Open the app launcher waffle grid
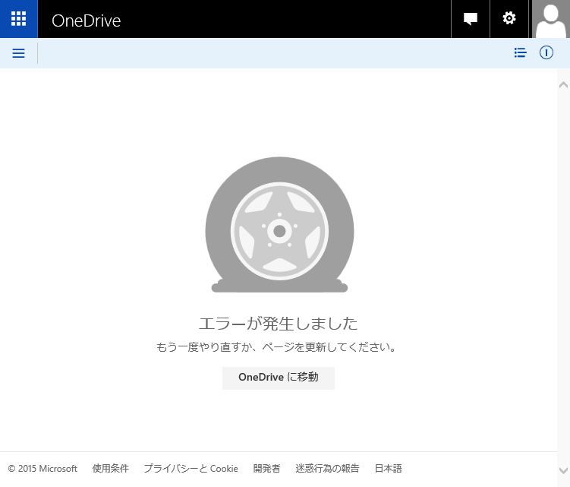 coord(18,19)
